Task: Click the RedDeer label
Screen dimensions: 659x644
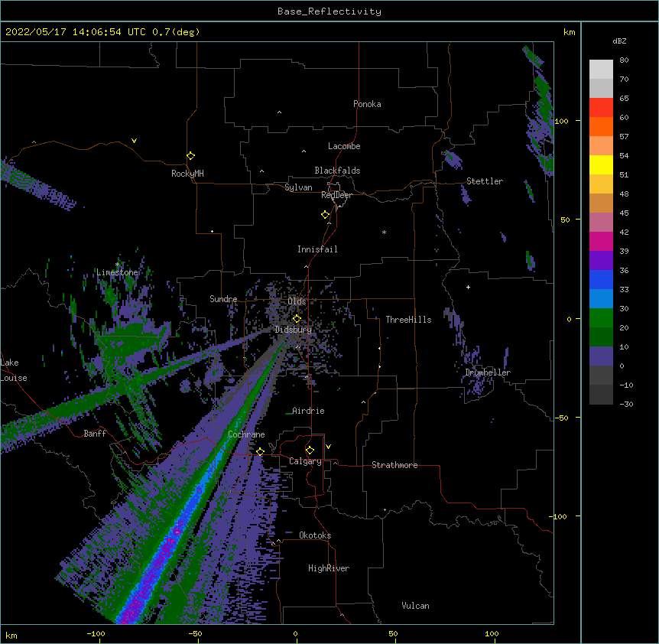Action: [336, 195]
